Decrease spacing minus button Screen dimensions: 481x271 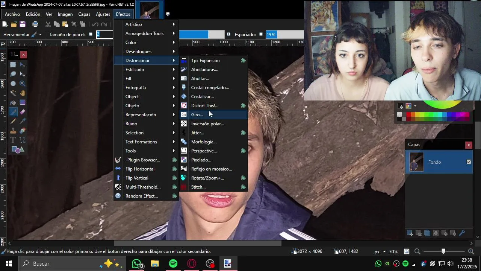(x=261, y=34)
